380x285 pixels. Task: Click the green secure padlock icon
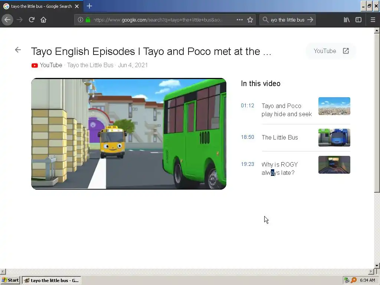tap(88, 20)
